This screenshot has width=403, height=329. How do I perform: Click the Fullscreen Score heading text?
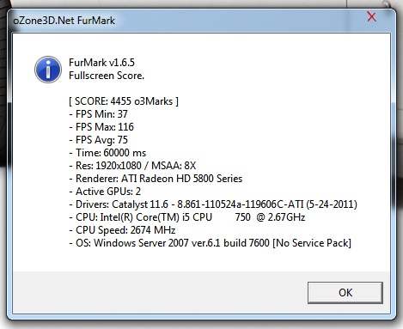point(107,76)
